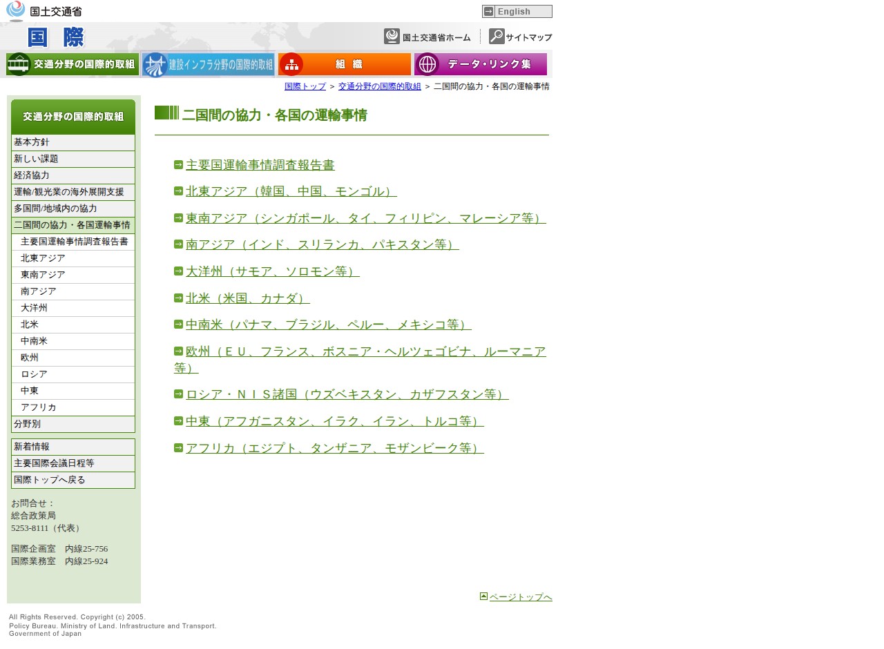Image resolution: width=884 pixels, height=649 pixels.
Task: Open 主要国際会議日程等 in the sidebar
Action: click(73, 463)
